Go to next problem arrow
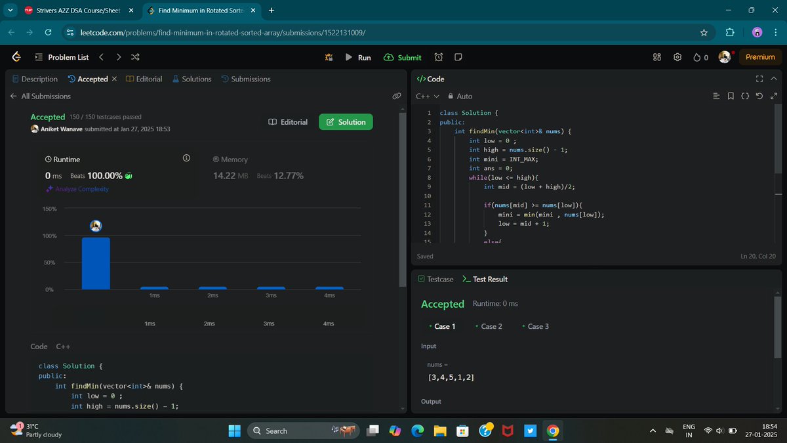This screenshot has height=443, width=787. [x=118, y=57]
